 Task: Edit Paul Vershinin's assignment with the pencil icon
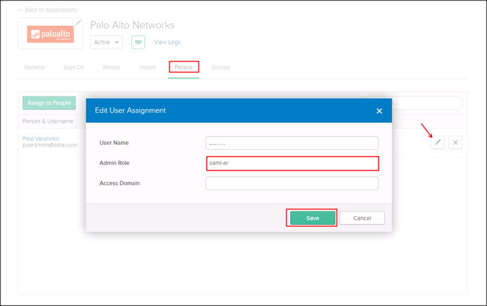(x=438, y=143)
